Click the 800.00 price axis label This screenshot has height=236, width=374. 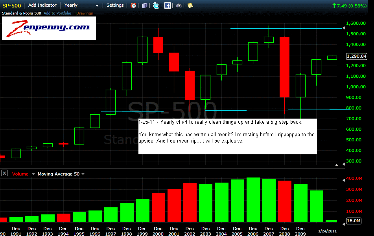(354, 108)
